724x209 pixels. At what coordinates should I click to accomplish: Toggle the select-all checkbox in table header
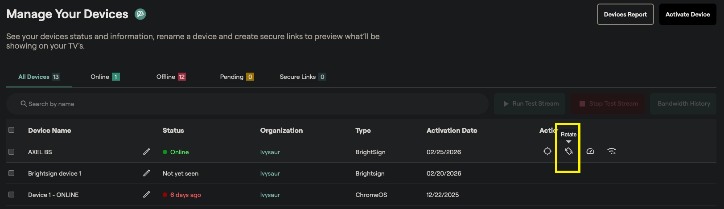pos(12,130)
